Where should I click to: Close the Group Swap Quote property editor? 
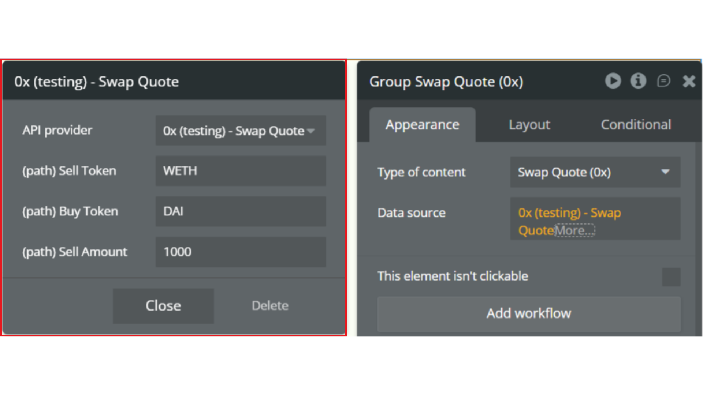click(689, 81)
